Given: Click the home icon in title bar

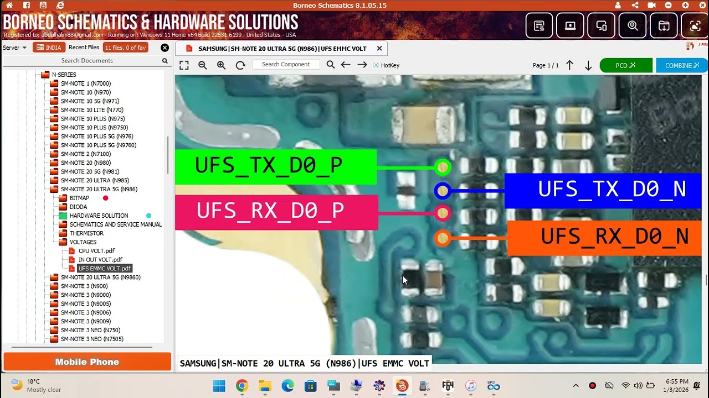Looking at the screenshot, I should 9,5.
